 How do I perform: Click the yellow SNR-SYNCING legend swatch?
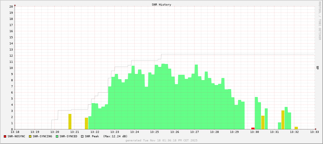click(30, 136)
